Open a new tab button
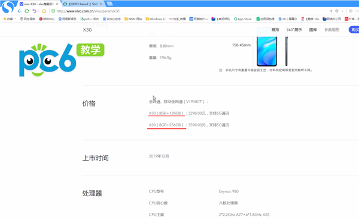 click(109, 4)
